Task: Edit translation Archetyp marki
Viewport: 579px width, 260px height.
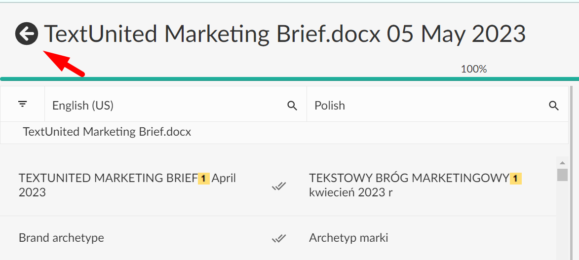Action: 348,238
